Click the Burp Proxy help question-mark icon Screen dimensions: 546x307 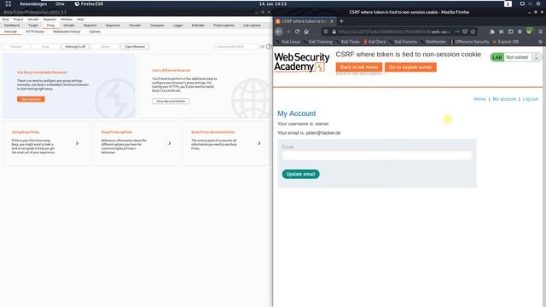point(269,46)
